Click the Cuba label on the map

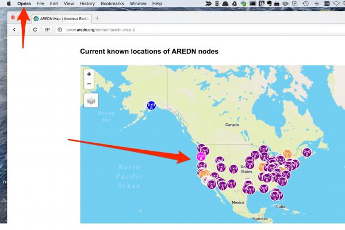281,206
